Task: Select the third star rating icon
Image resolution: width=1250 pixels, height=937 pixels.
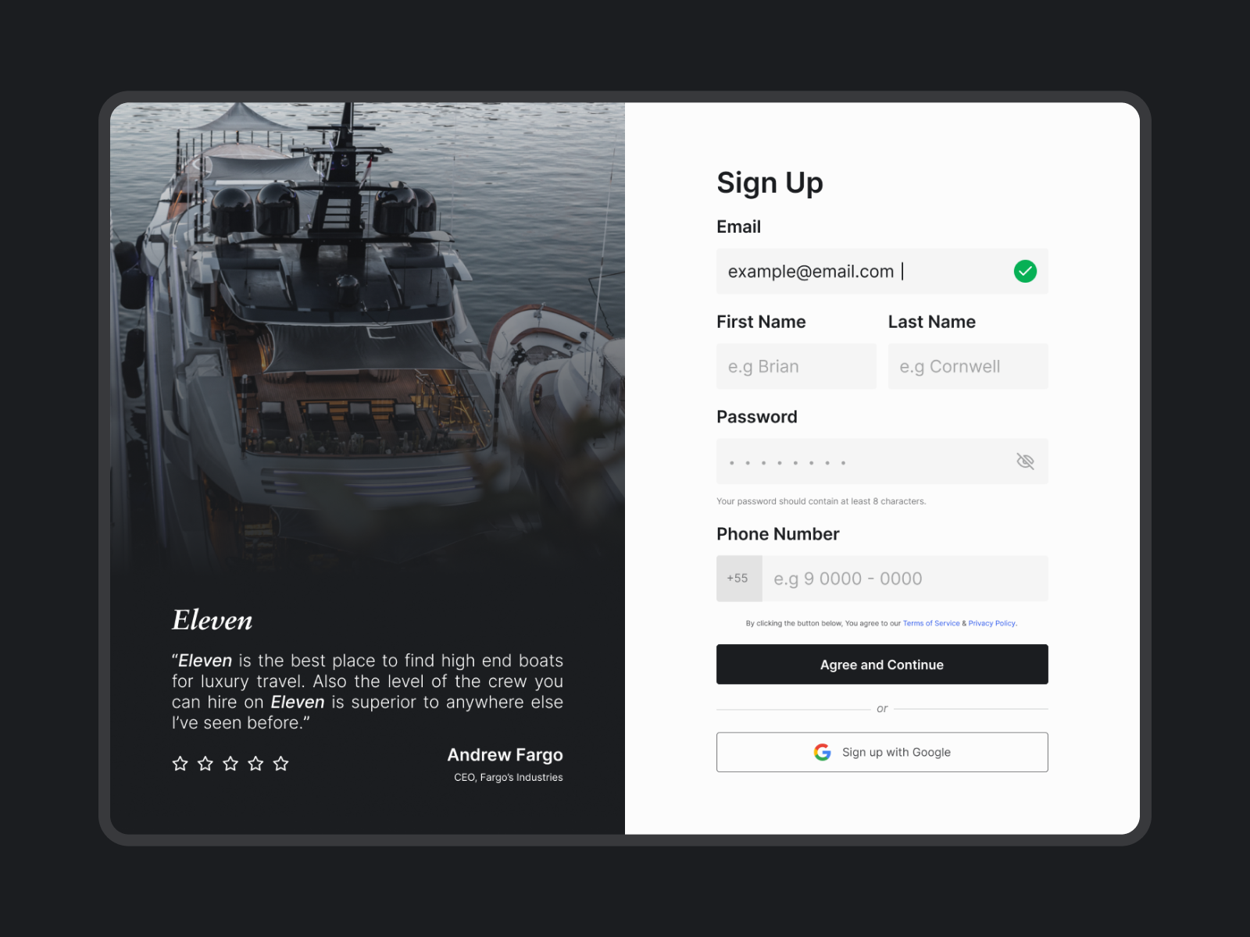Action: pos(230,764)
